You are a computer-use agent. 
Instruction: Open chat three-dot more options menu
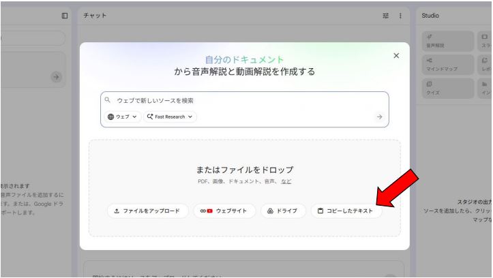pyautogui.click(x=400, y=16)
